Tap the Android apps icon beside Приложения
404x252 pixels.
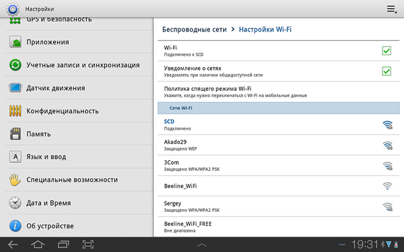click(15, 42)
